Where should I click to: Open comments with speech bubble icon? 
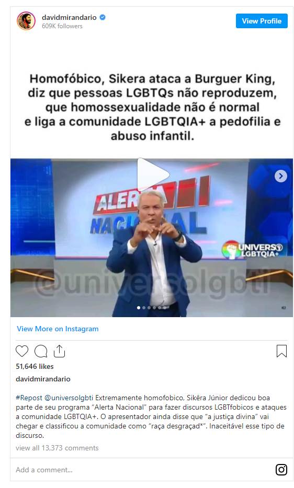41,351
